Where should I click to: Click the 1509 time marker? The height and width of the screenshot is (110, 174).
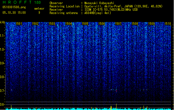tap(151, 23)
